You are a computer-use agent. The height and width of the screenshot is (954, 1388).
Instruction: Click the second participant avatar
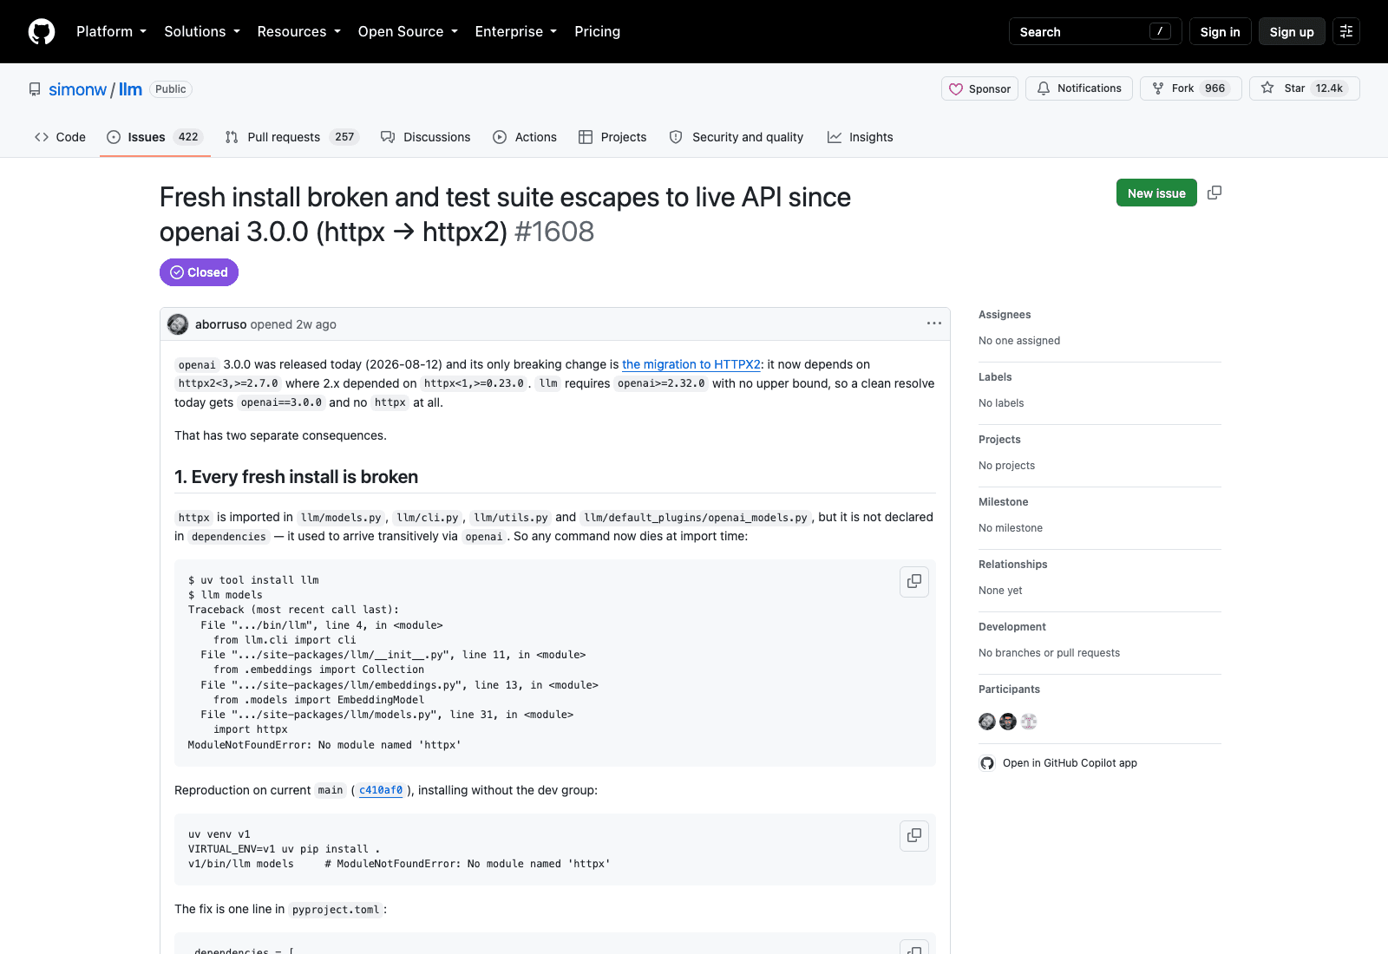click(1008, 722)
